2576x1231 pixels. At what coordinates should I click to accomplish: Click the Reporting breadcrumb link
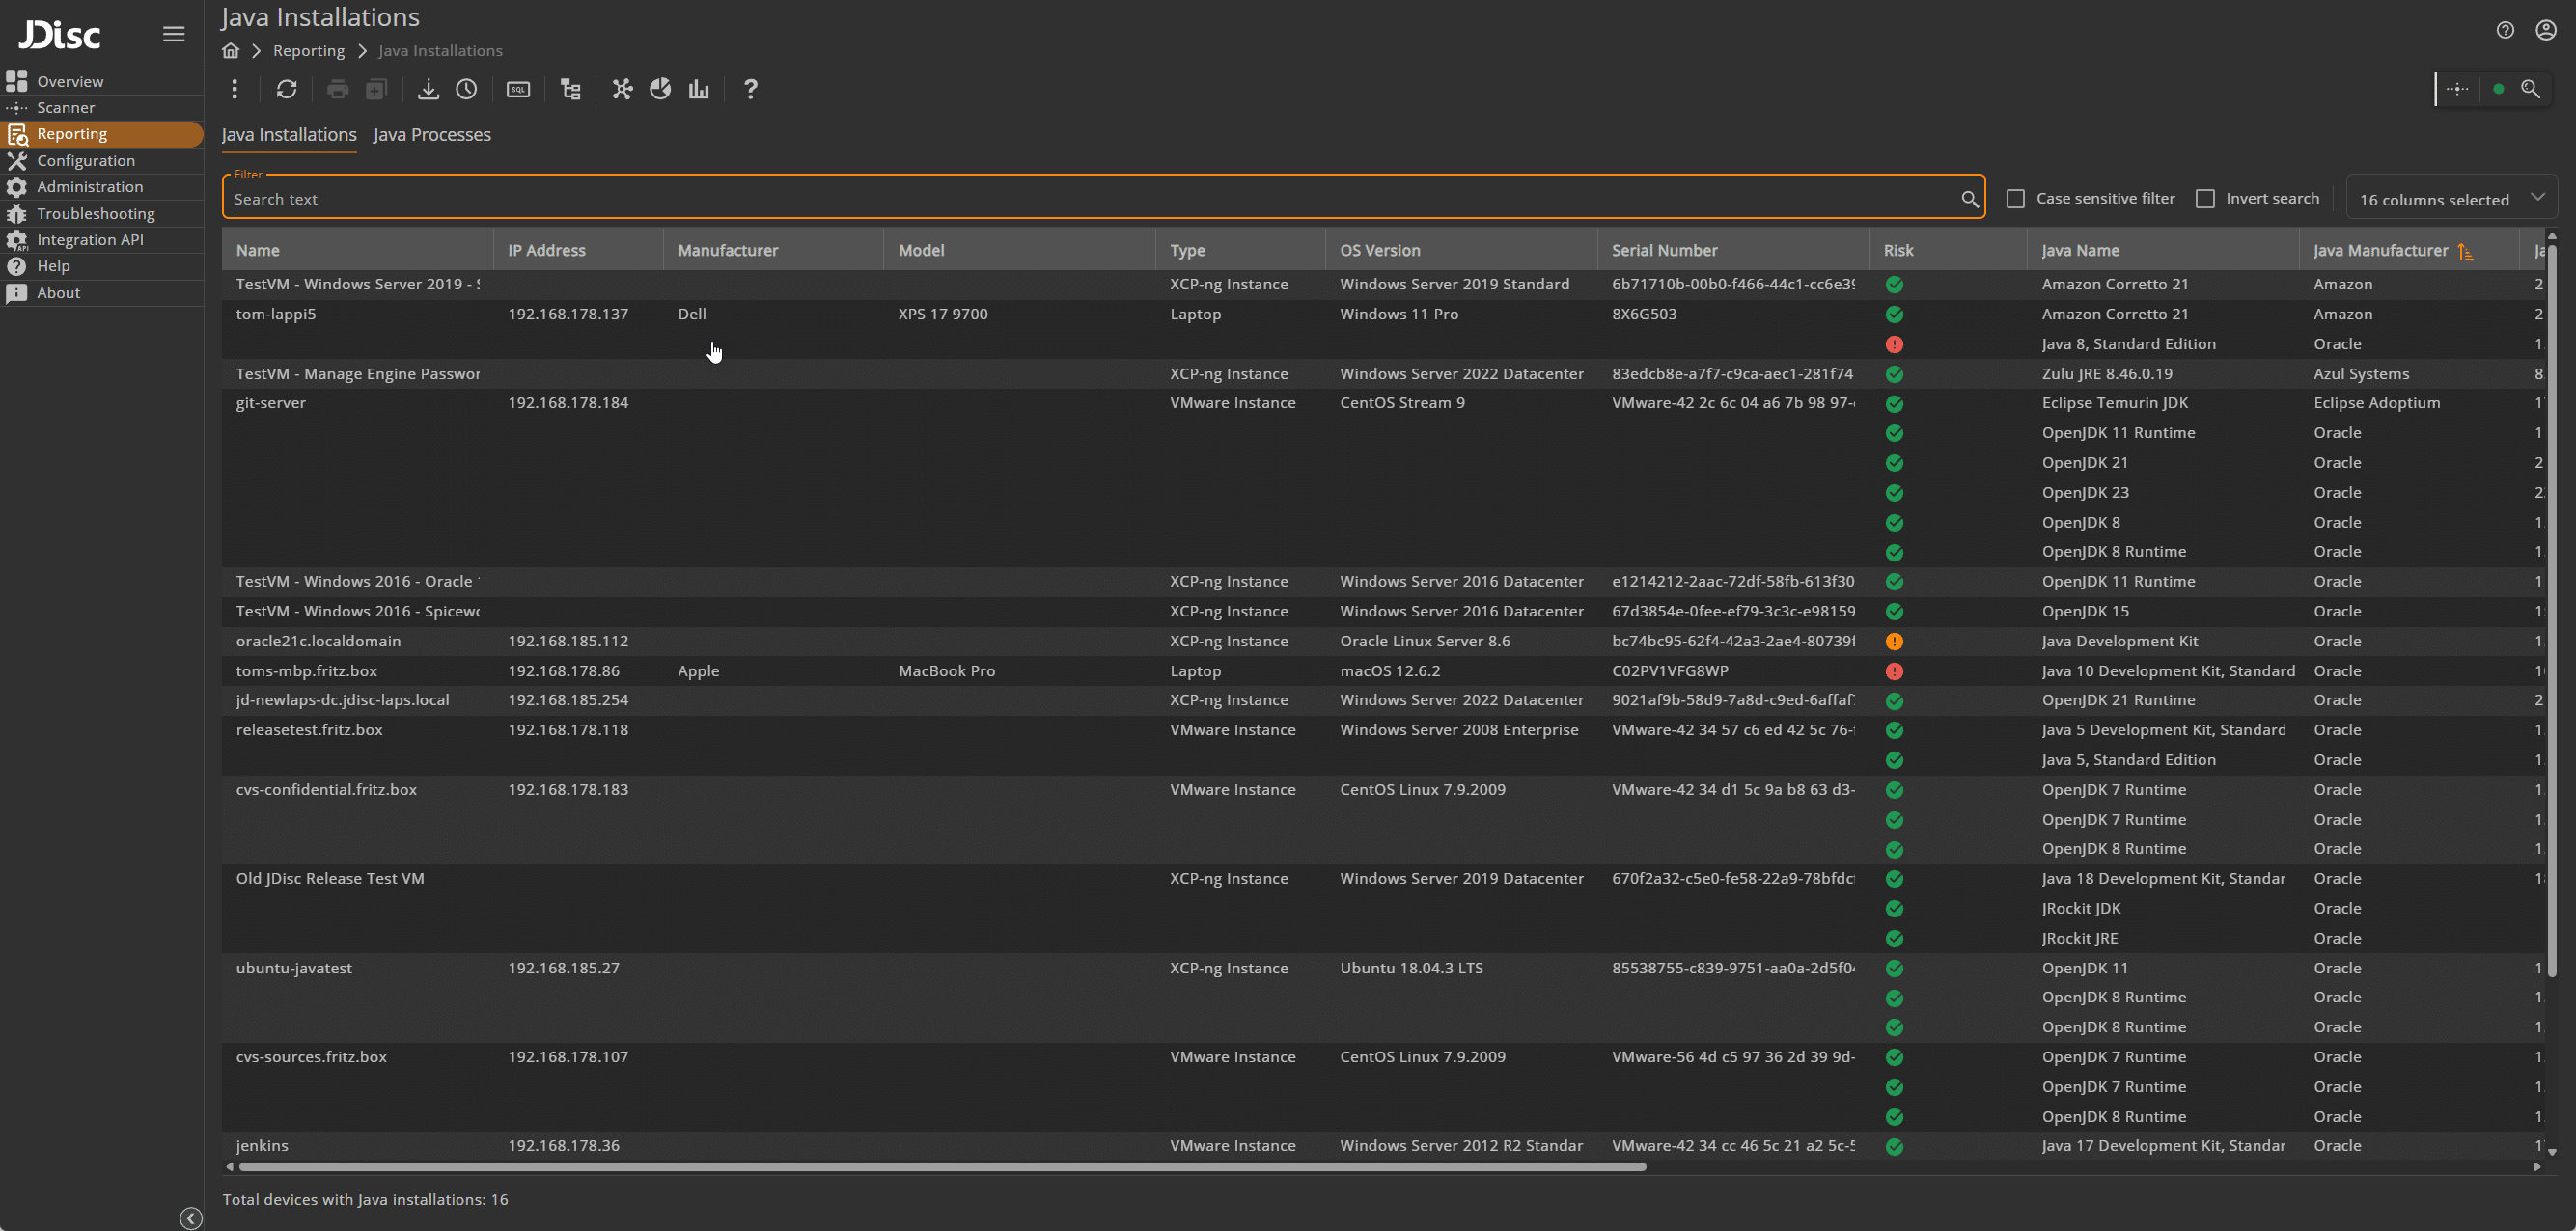coord(308,51)
